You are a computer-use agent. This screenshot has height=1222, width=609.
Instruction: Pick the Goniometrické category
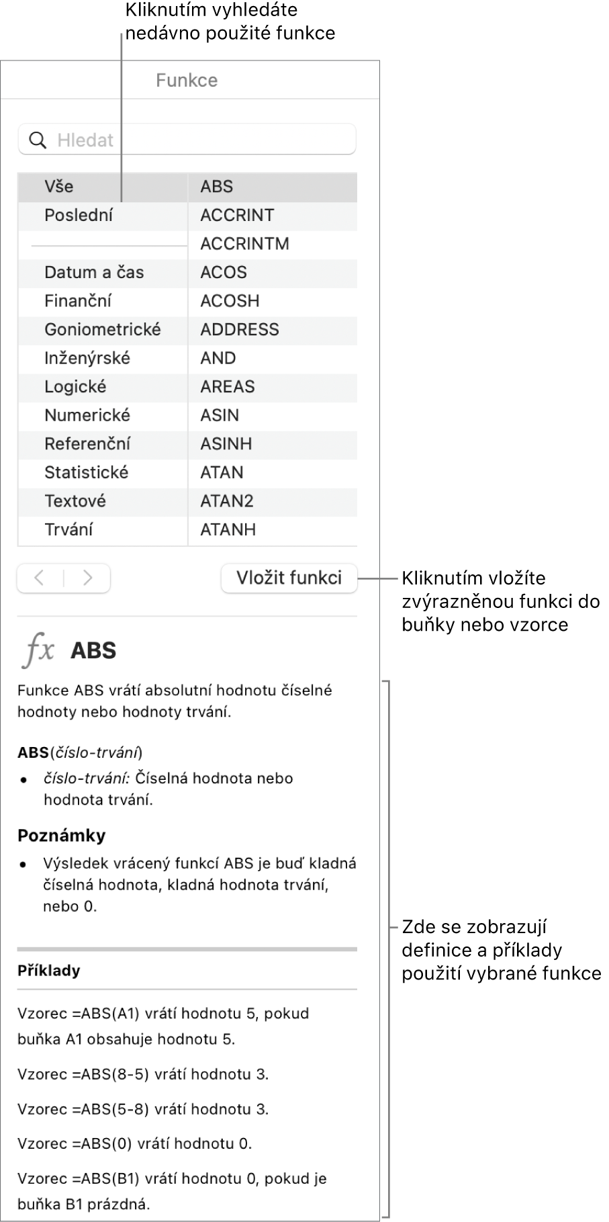(102, 329)
